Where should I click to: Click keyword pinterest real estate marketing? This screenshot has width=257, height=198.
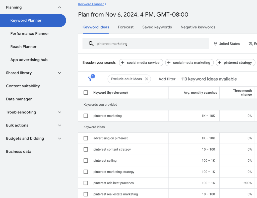click(115, 194)
